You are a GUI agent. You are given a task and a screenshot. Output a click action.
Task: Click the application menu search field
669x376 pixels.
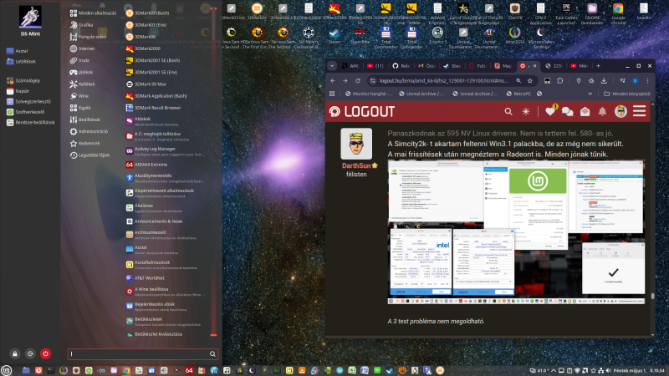pos(143,353)
